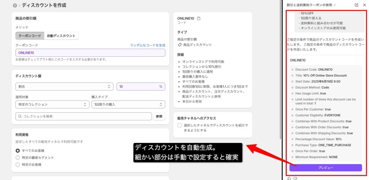This screenshot has height=180, width=369.
Task: Copy the ONLINE10 code with clipboard icon
Action: click(199, 18)
